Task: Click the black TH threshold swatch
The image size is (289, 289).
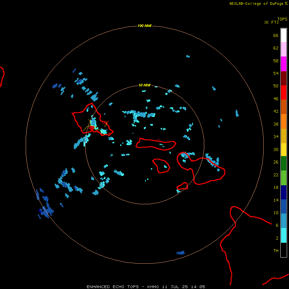Action: point(284,250)
